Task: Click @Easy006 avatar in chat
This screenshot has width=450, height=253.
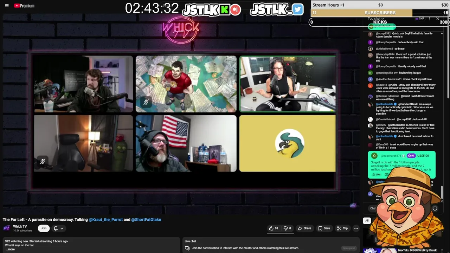Action: 370,145
